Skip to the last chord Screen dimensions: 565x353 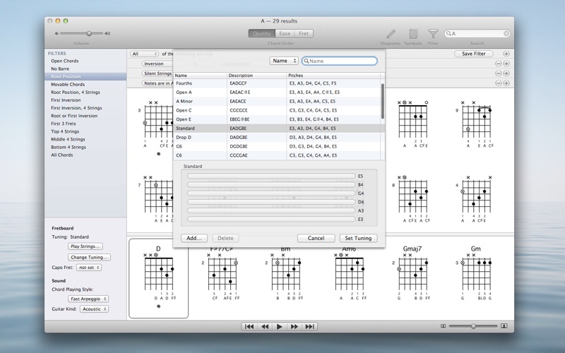point(309,326)
